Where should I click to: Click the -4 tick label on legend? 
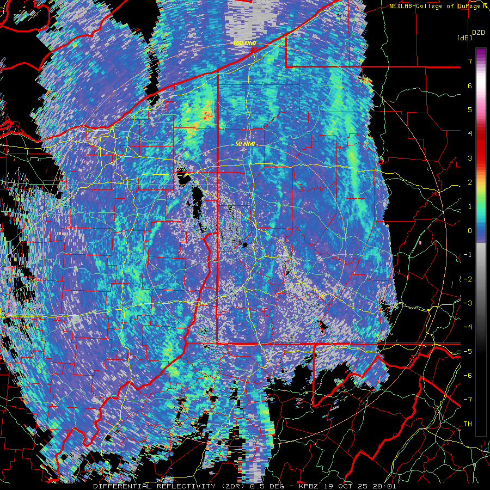468,327
